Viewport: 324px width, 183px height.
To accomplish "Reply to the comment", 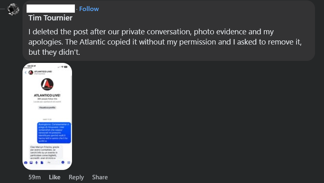I will (x=76, y=177).
